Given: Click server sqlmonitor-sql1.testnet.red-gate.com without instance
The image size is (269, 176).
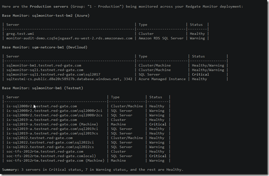Looking at the screenshot, I should click(45, 70).
